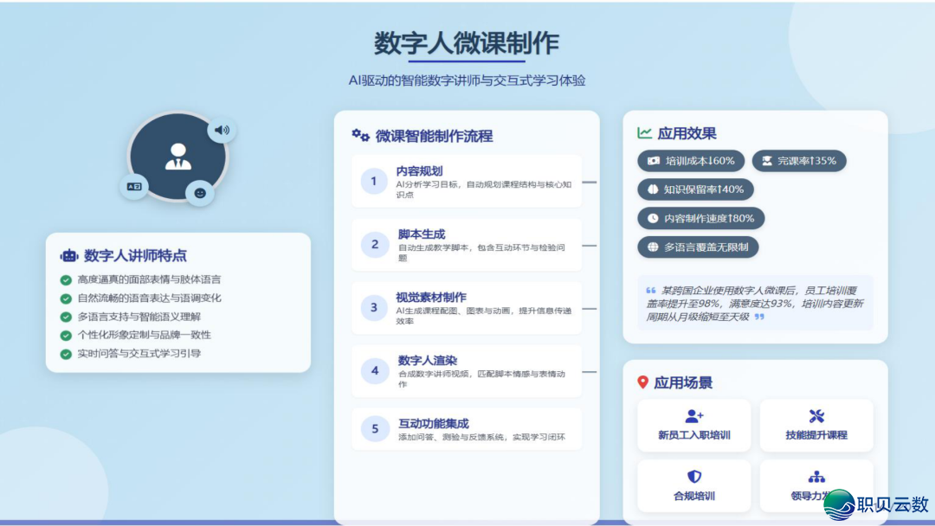The image size is (935, 526).
Task: Click the 培训成本↓60% tag
Action: pyautogui.click(x=691, y=161)
